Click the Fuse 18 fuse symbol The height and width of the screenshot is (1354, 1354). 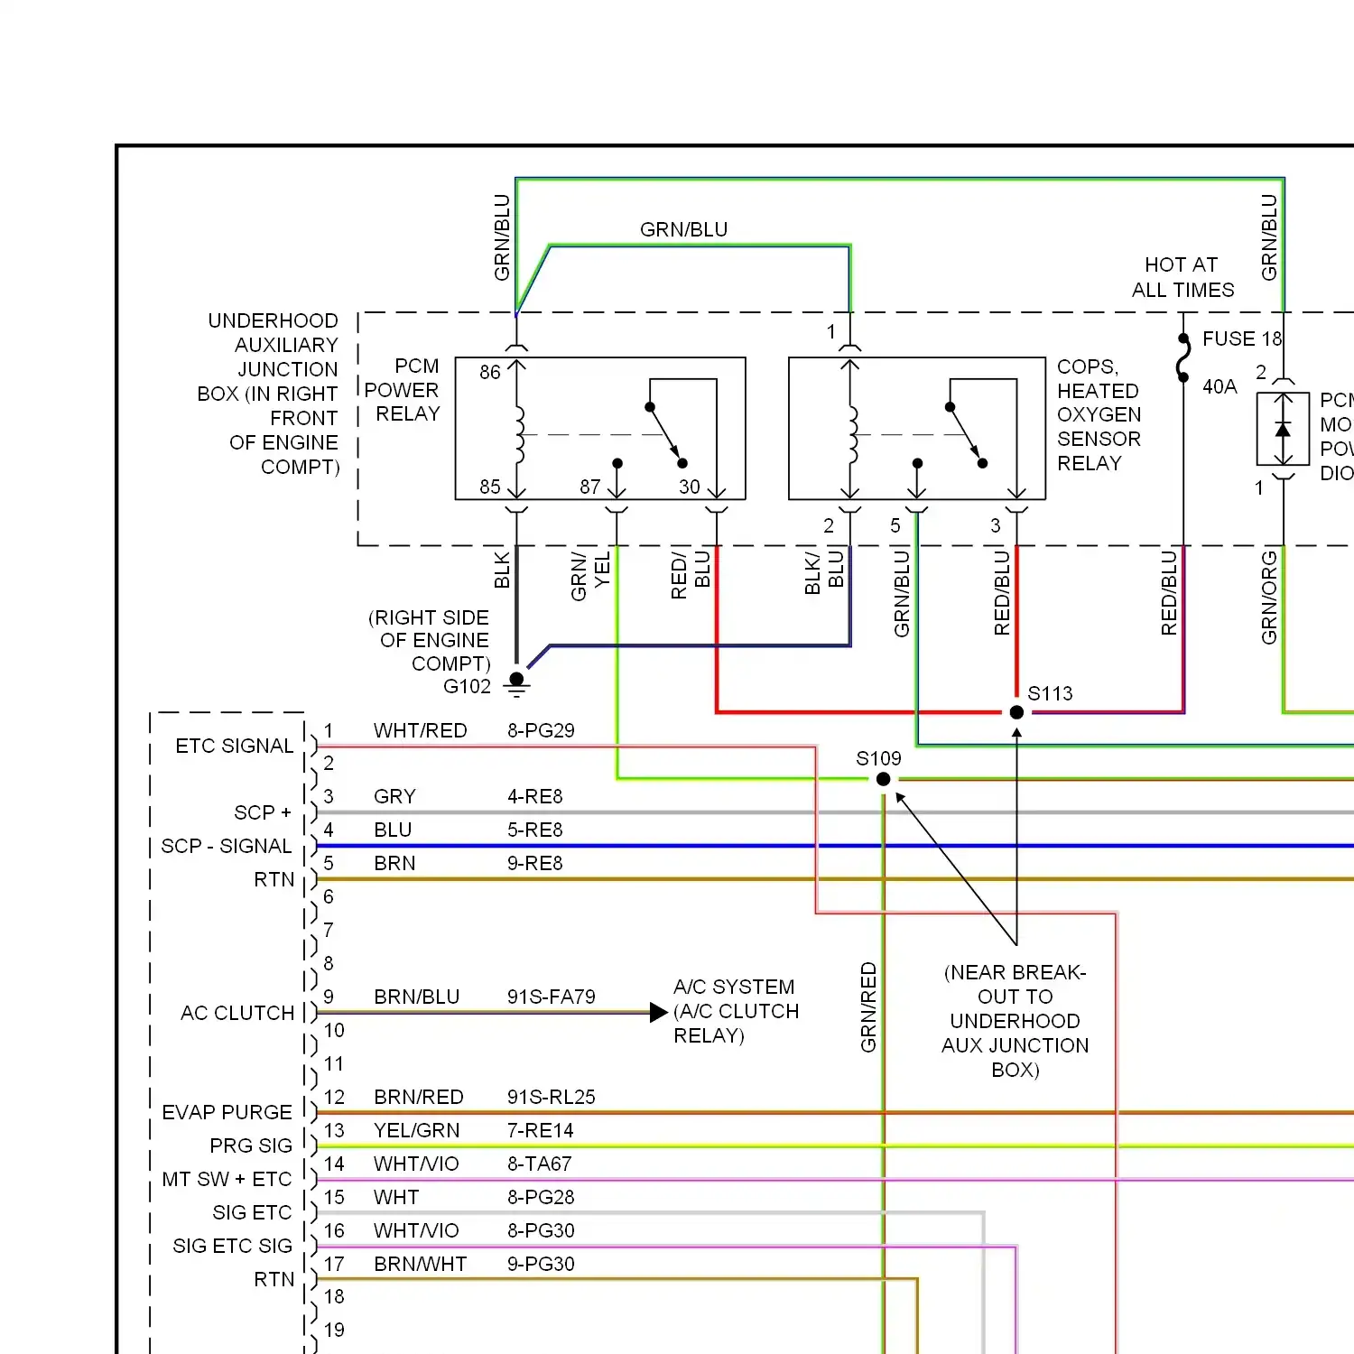pyautogui.click(x=1182, y=358)
